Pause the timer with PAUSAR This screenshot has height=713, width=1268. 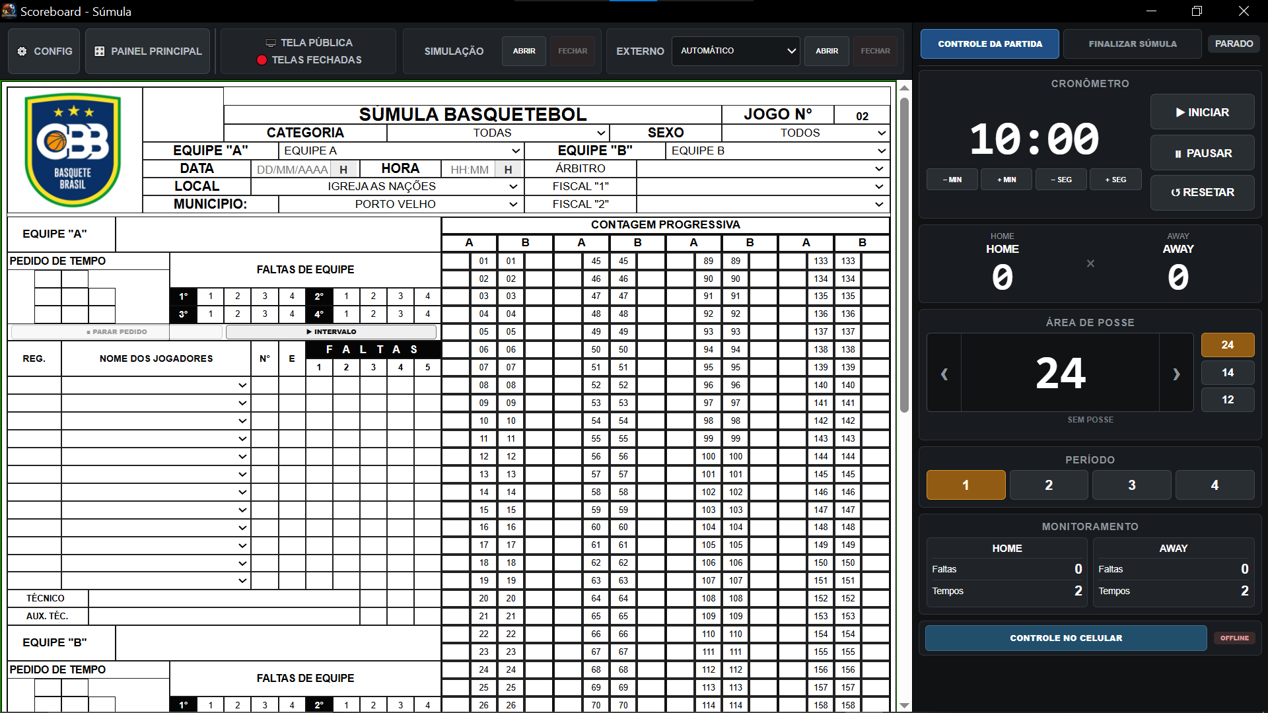[1202, 153]
